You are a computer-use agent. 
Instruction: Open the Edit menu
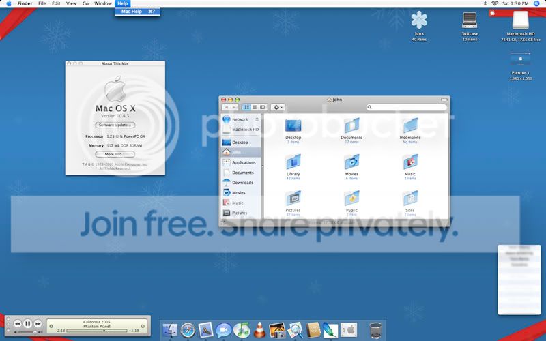pos(56,3)
